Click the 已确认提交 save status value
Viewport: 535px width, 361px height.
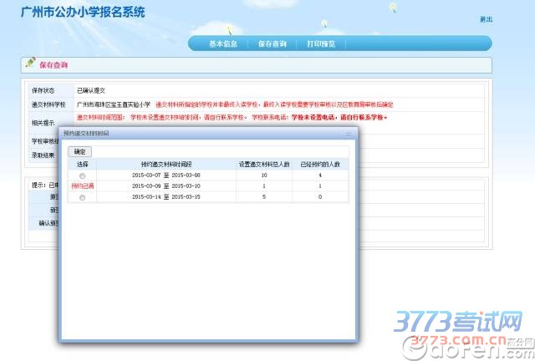tap(91, 89)
